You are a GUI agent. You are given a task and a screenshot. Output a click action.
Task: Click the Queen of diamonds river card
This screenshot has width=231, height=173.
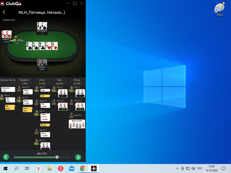55,46
